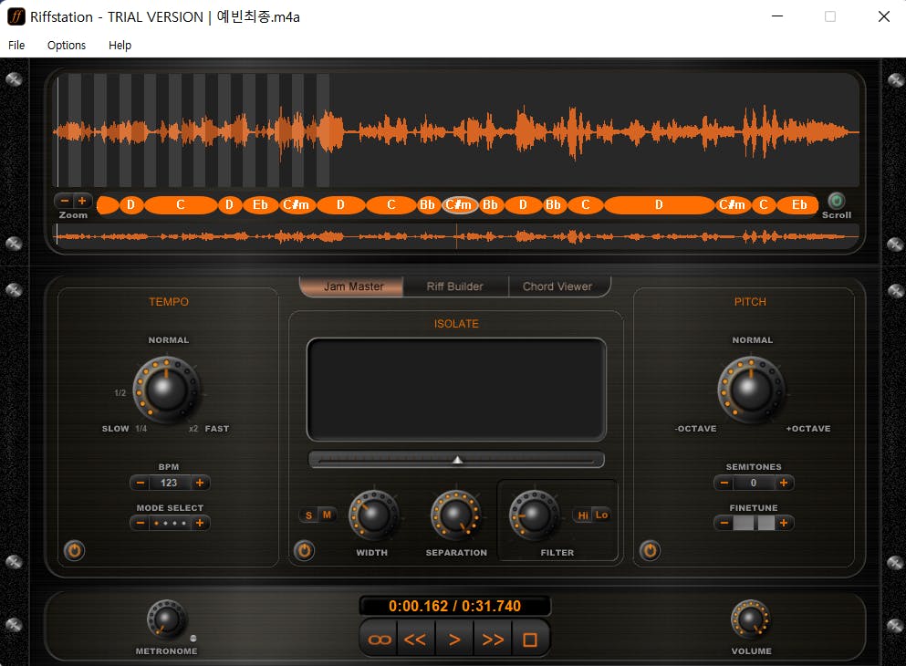Click the fast-forward >> button

coord(493,640)
